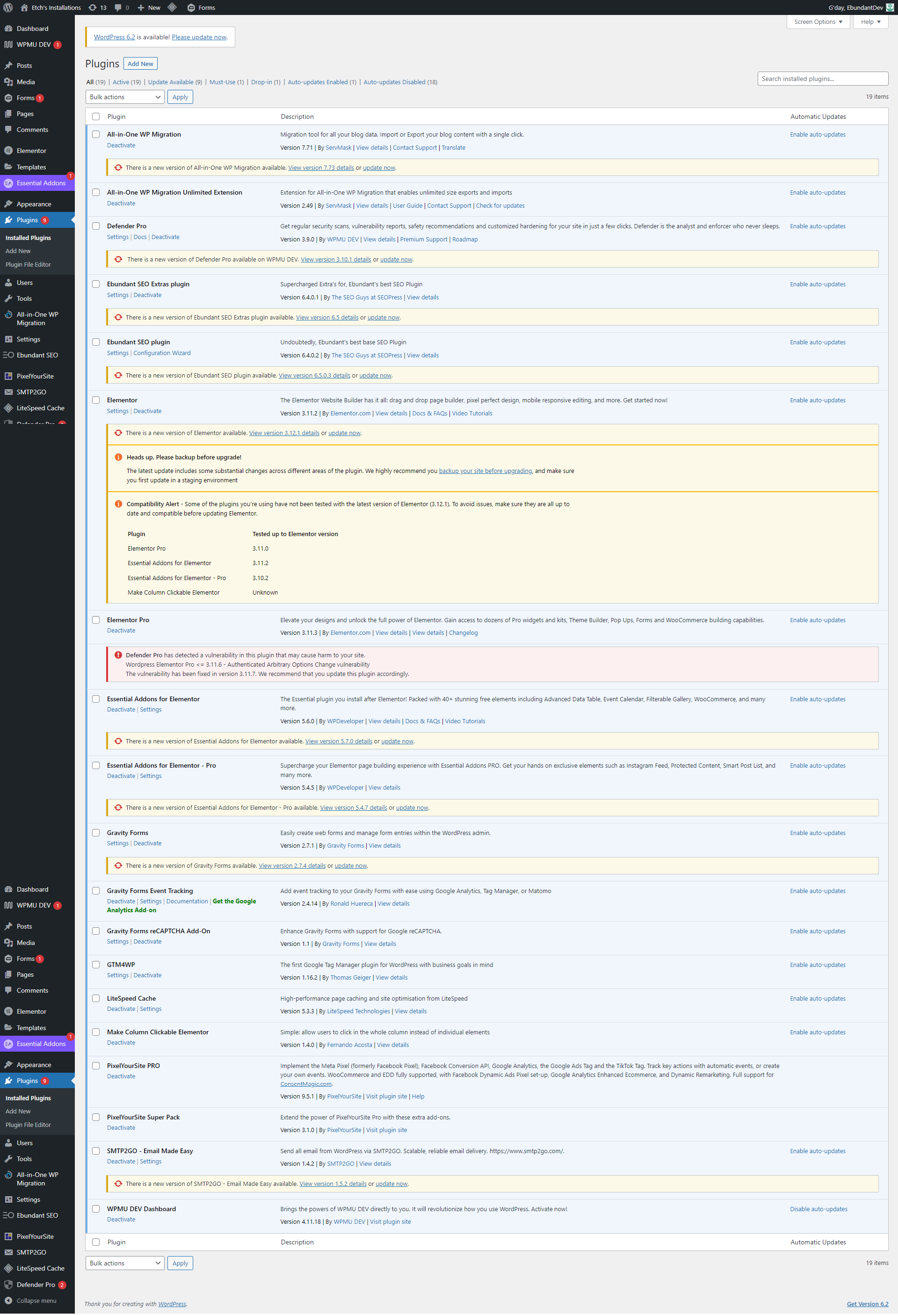Open top LiteSpeed Cache sidebar item
Viewport: 898px width, 1315px height.
(40, 408)
